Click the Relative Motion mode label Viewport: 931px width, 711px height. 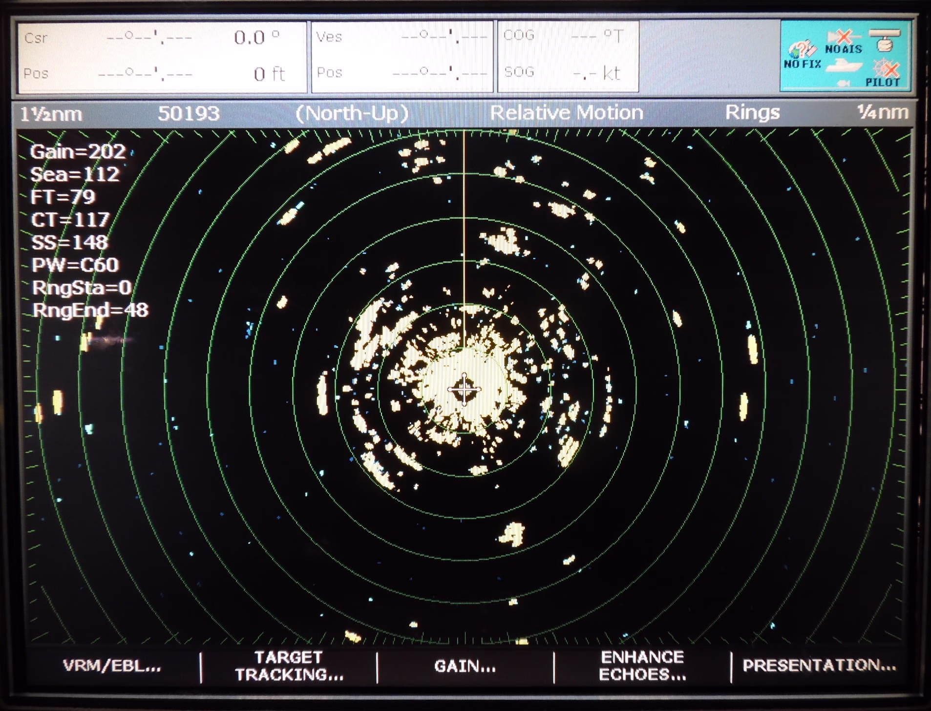coord(567,113)
